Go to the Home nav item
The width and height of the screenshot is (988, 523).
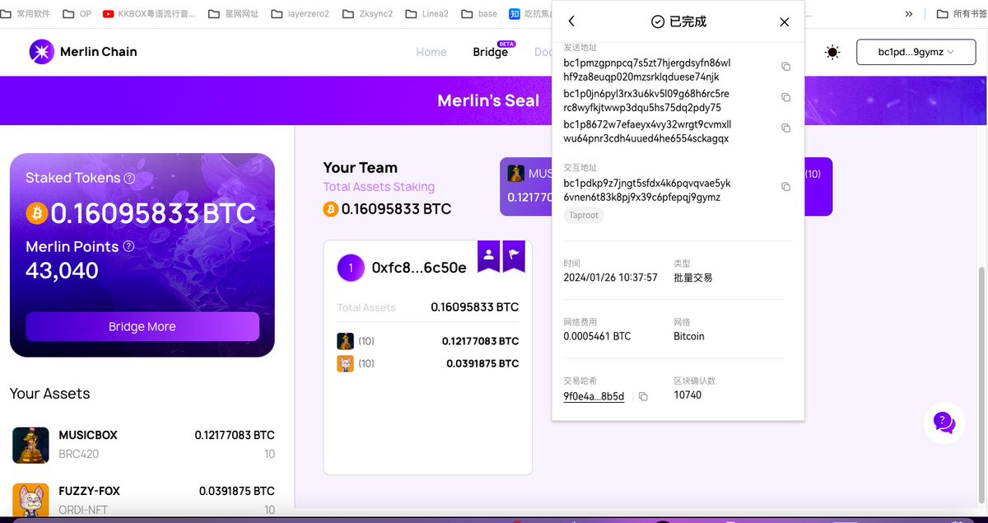431,52
